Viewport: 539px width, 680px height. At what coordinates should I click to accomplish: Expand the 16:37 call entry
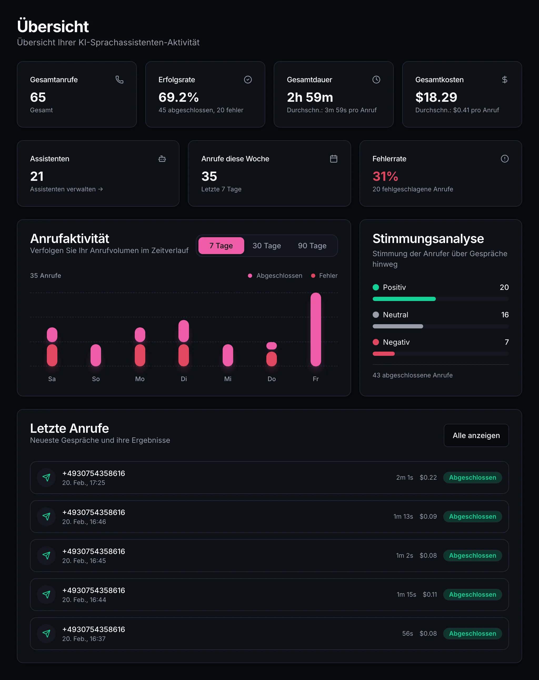(x=269, y=633)
